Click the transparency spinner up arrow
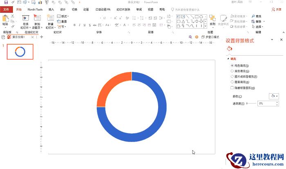 coord(277,102)
